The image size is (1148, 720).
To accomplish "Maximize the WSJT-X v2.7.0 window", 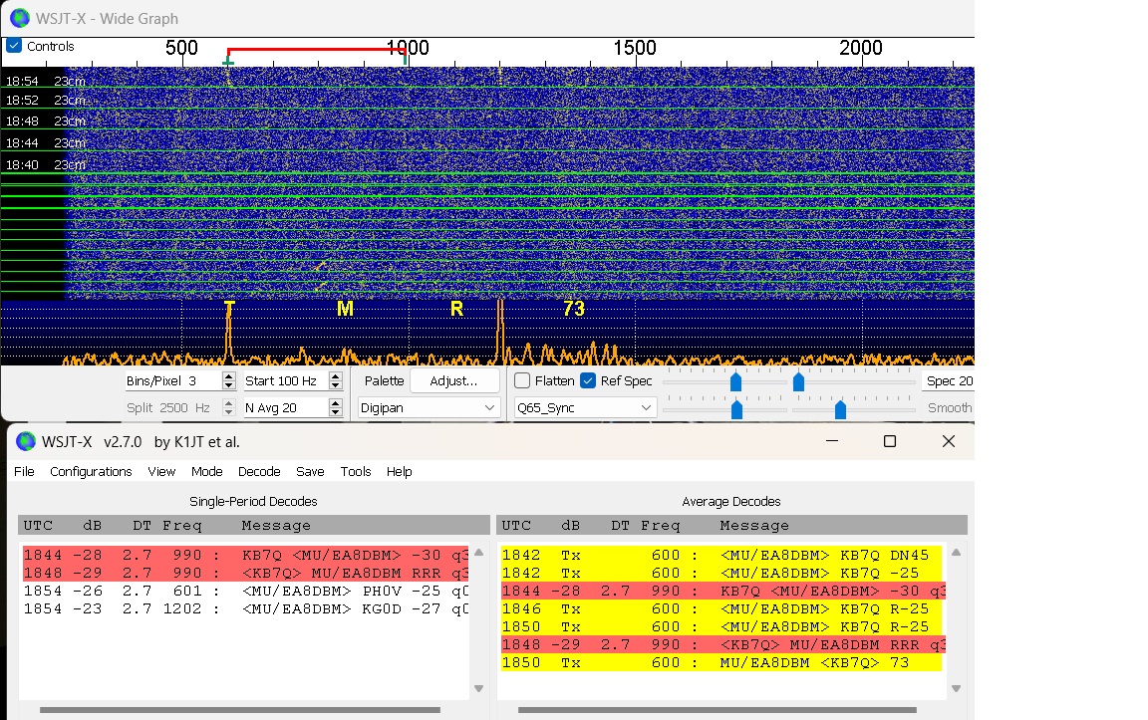I will (x=890, y=441).
